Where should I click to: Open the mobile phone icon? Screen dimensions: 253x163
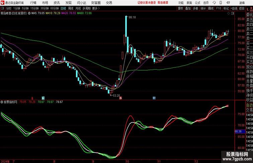point(221,3)
